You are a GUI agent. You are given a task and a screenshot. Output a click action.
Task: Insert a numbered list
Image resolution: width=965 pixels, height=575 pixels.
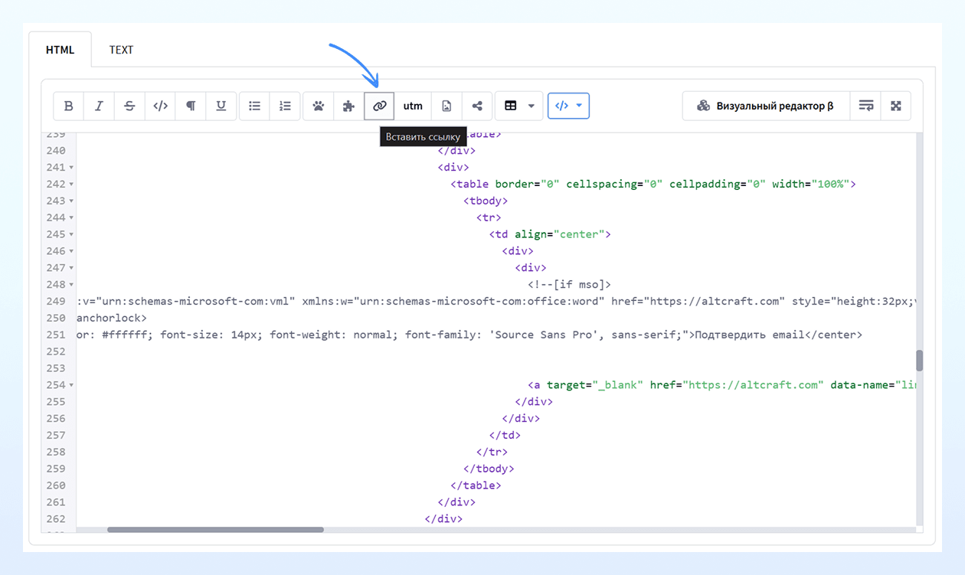click(285, 106)
